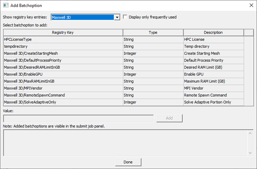Open the registry key entries dropdown
Viewport: 257px width, 169px height.
point(117,17)
